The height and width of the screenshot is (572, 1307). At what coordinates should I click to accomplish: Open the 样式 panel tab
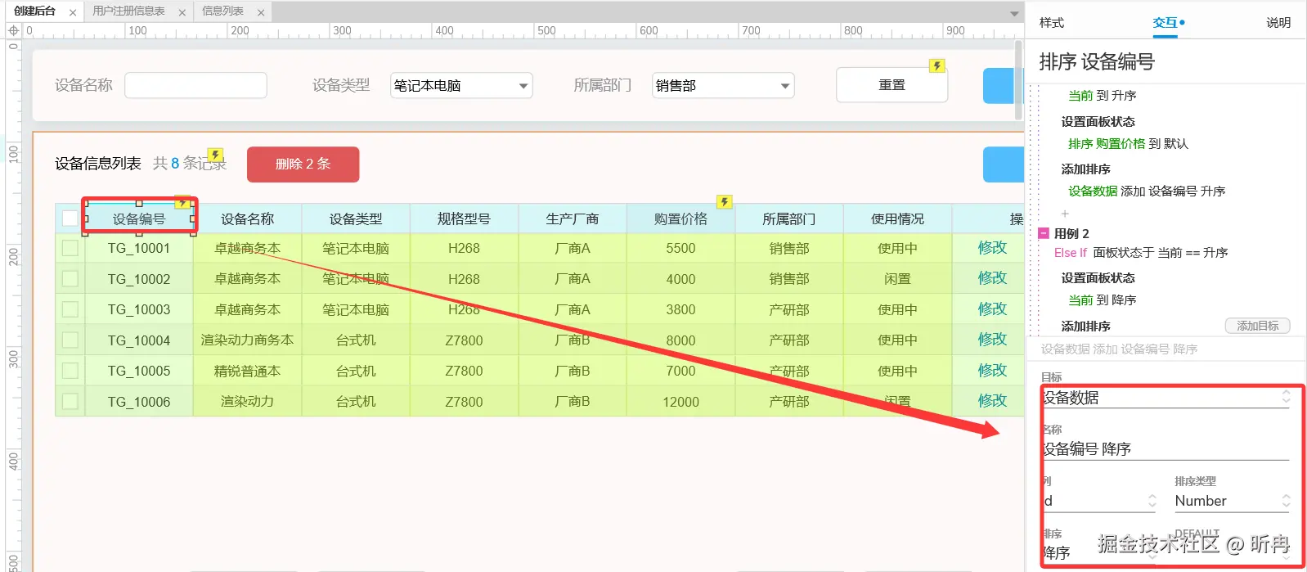tap(1052, 23)
